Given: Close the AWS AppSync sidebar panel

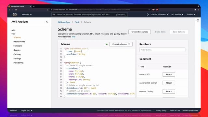Looking at the screenshot, I should point(47,22).
